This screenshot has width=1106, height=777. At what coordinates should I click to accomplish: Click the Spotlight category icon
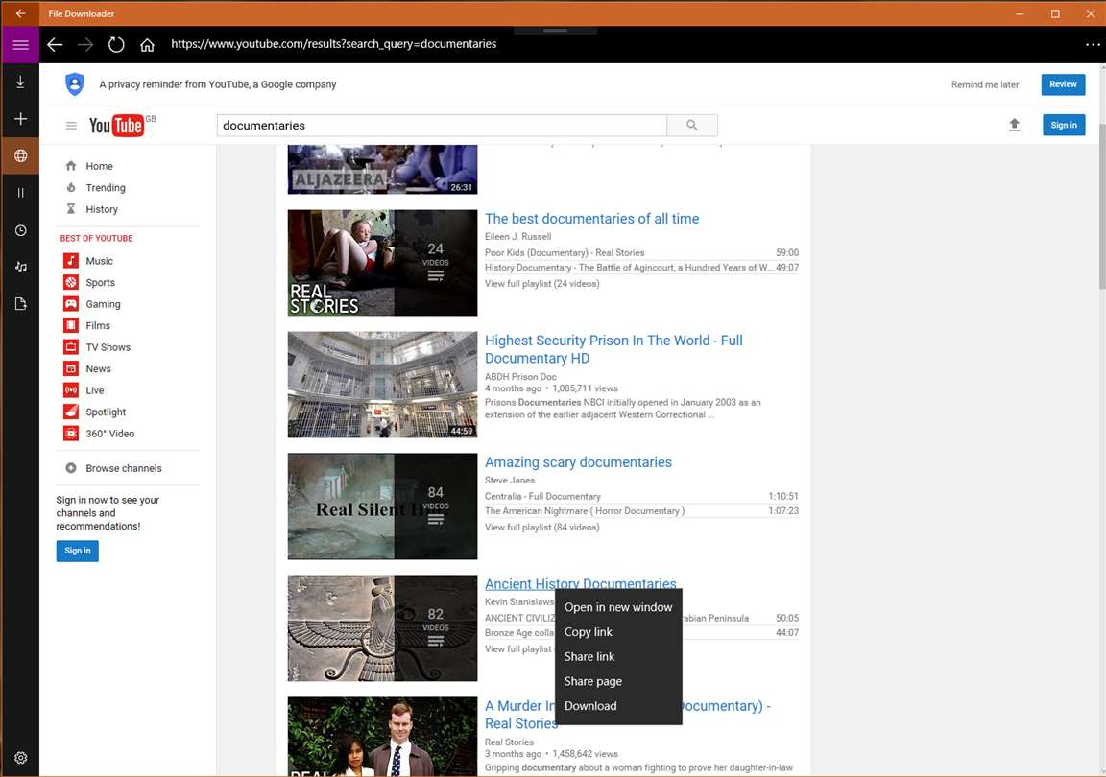point(71,412)
